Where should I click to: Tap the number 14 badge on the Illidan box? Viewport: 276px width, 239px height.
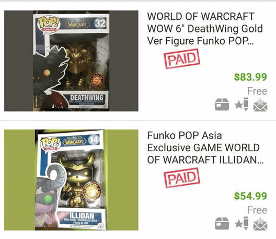click(94, 140)
